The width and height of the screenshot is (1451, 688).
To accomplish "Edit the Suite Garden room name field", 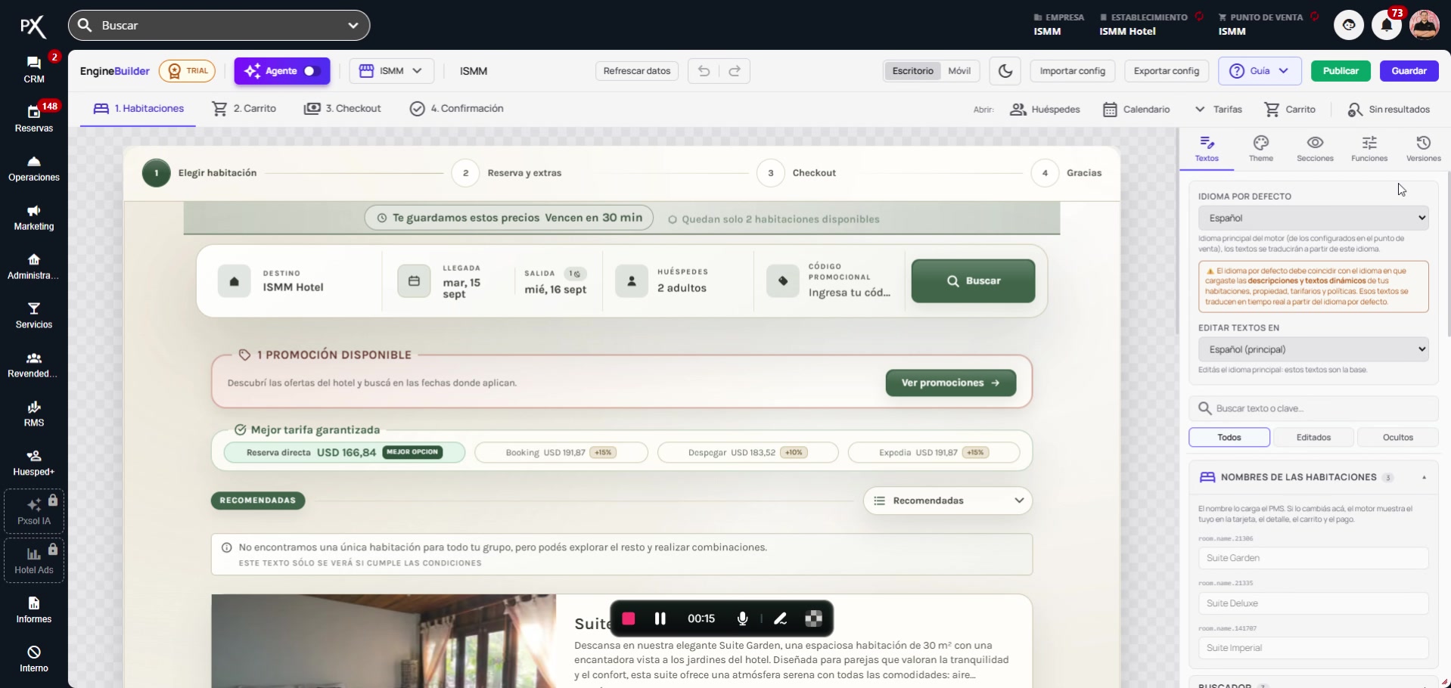I will pyautogui.click(x=1313, y=558).
